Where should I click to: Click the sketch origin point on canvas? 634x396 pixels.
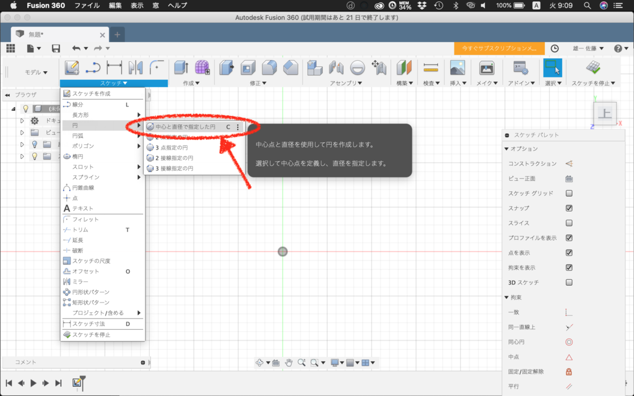pos(282,252)
